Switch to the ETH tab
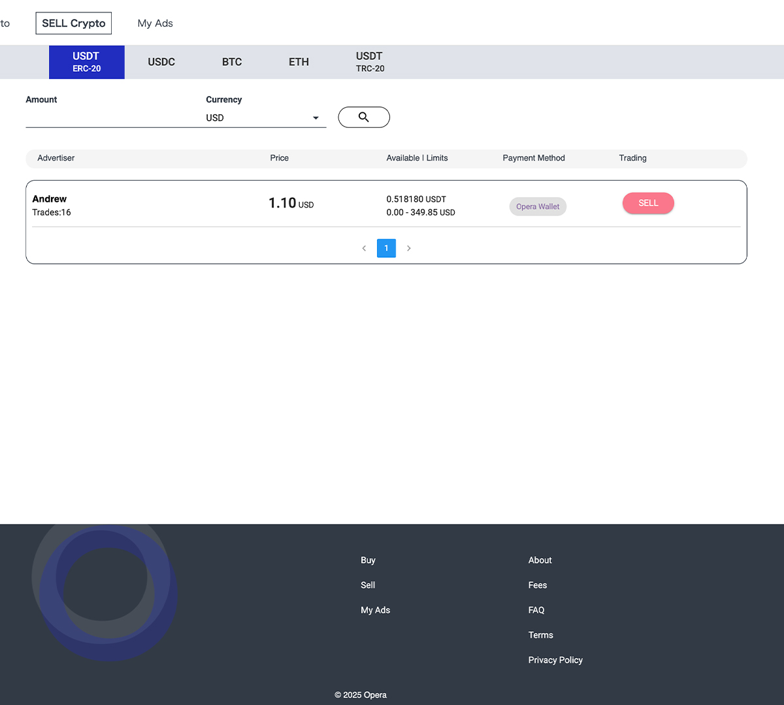Image resolution: width=784 pixels, height=705 pixels. click(299, 62)
